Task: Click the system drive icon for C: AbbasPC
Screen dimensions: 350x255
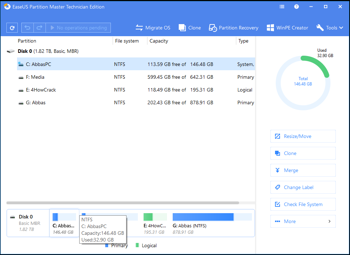Action: [x=21, y=64]
